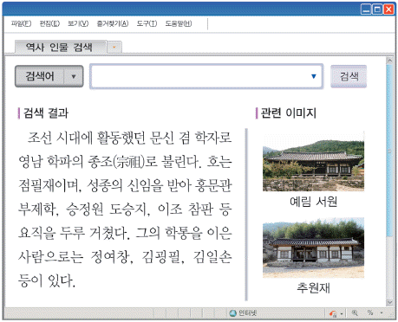Click the vertical scrollbar thumb
This screenshot has width=398, height=322.
pyautogui.click(x=389, y=151)
